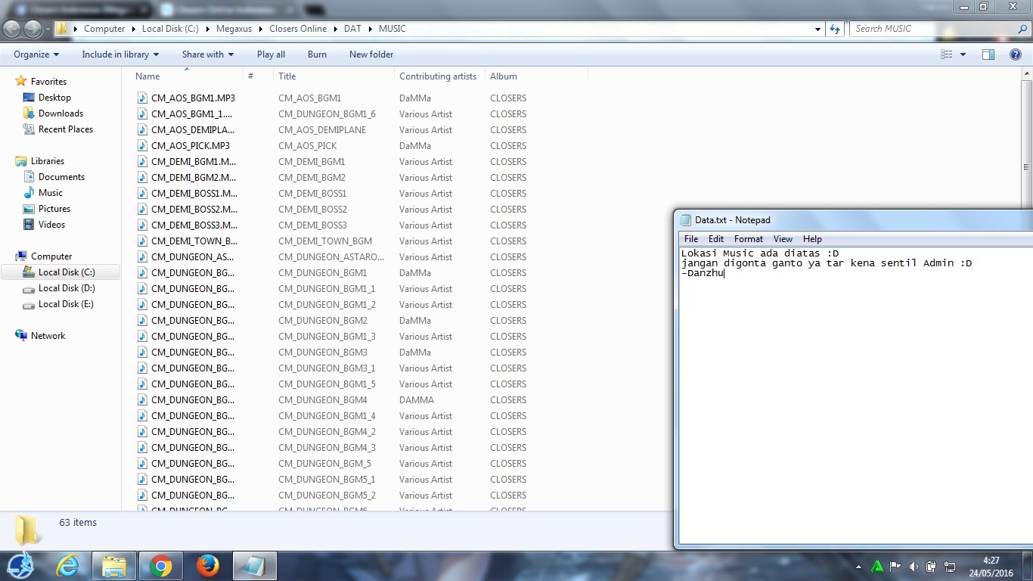Image resolution: width=1033 pixels, height=581 pixels.
Task: Click the Action Center flag tray icon
Action: click(895, 567)
